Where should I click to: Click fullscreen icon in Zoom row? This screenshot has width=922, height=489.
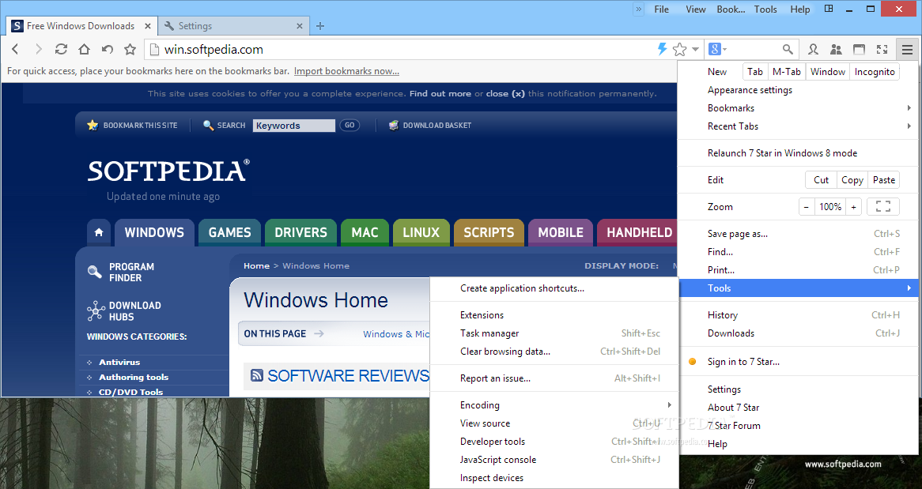(x=883, y=207)
